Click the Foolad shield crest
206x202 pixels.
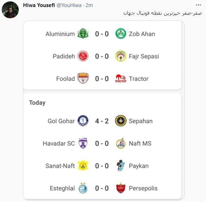[83, 78]
